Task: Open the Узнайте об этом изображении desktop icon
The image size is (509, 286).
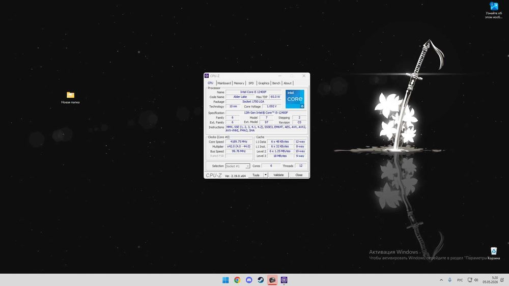Action: [494, 10]
